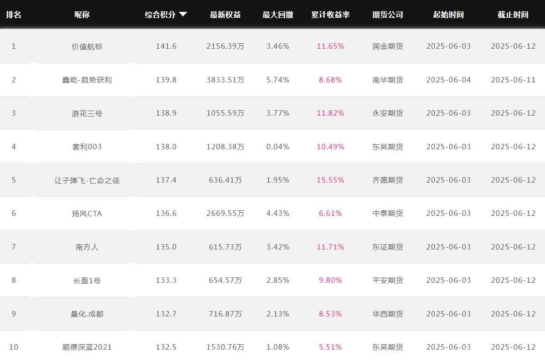
Task: Open the 让子弹飞-亡命之徒 trader profile
Action: (x=87, y=180)
